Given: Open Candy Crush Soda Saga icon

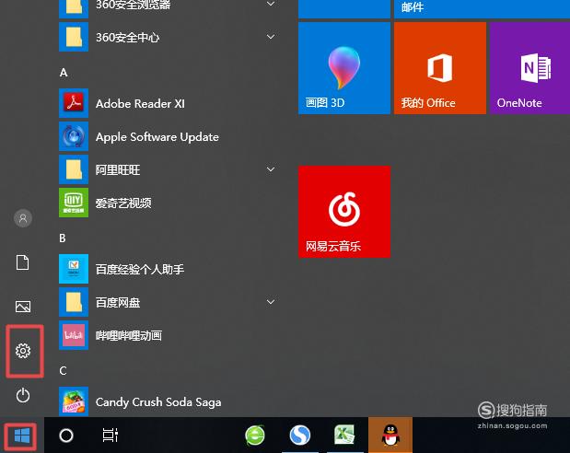Looking at the screenshot, I should tap(74, 401).
